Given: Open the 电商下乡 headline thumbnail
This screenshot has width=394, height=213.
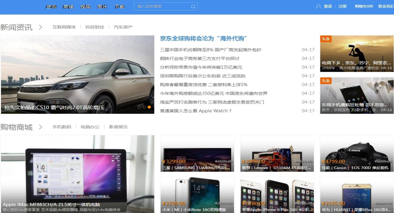Looking at the screenshot, I should (x=357, y=54).
